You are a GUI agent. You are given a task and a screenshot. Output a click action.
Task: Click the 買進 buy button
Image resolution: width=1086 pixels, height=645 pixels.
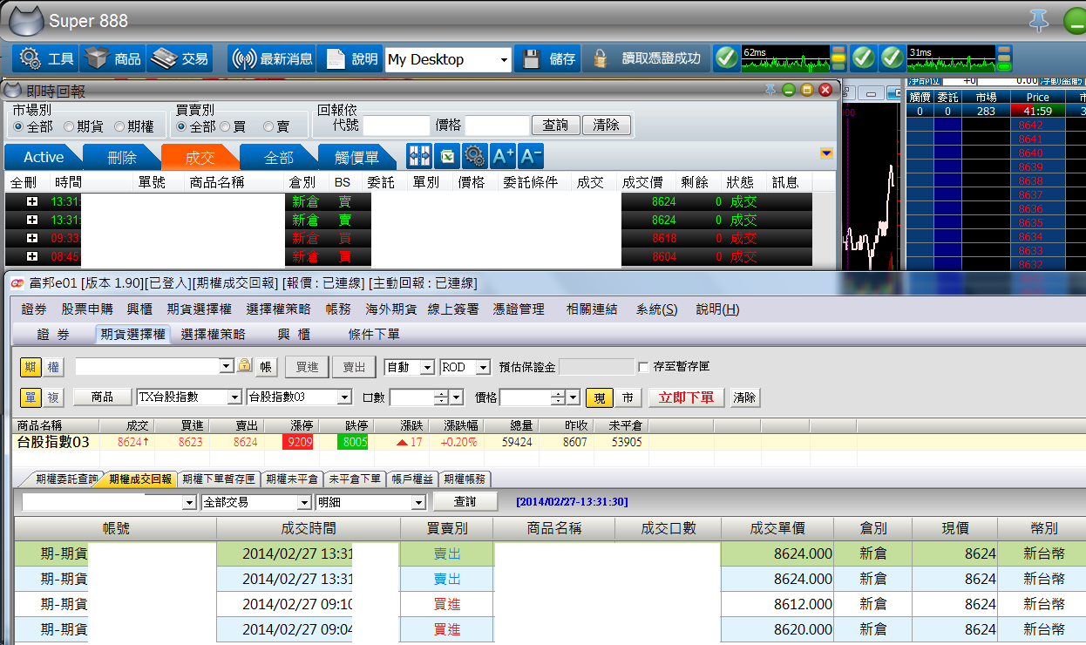pyautogui.click(x=307, y=367)
